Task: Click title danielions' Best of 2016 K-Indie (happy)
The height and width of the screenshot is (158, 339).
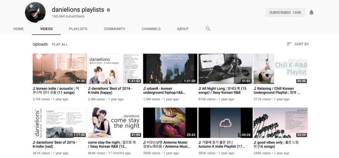Action: [110, 90]
